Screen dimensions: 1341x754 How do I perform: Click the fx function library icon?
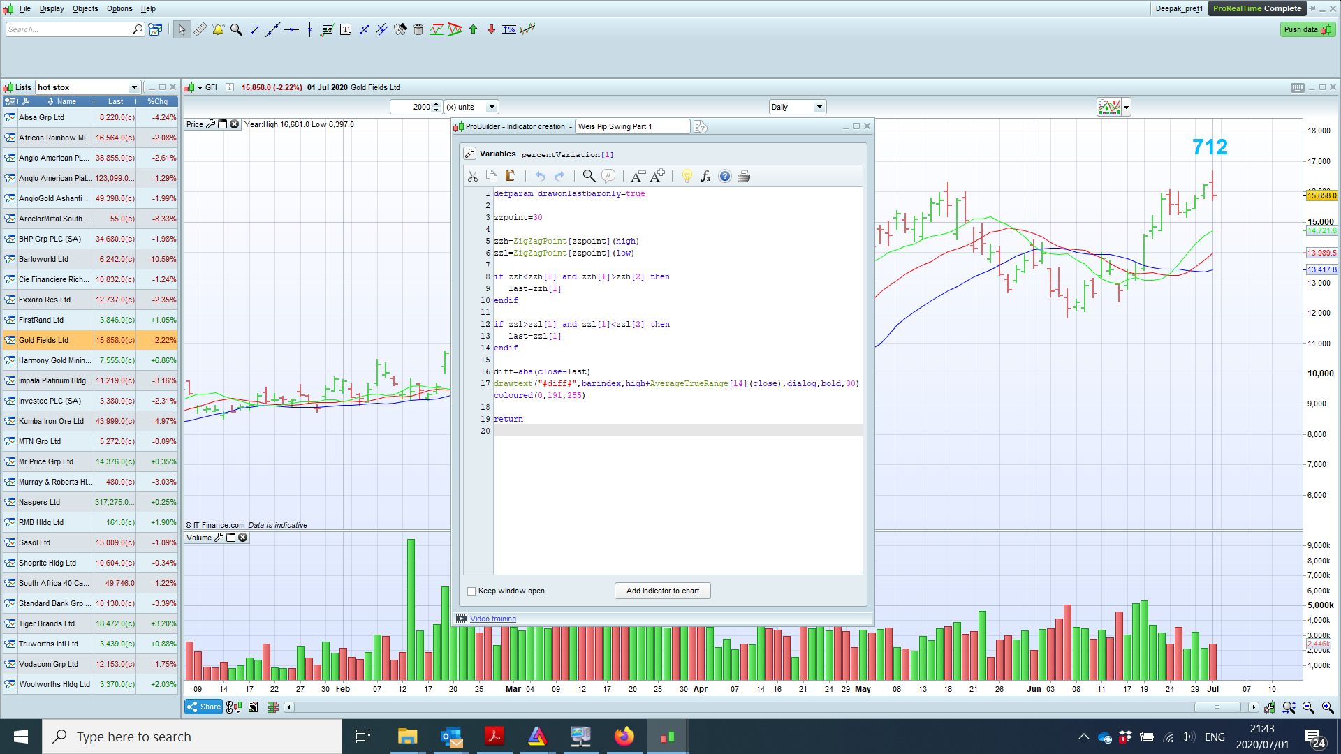pos(705,176)
